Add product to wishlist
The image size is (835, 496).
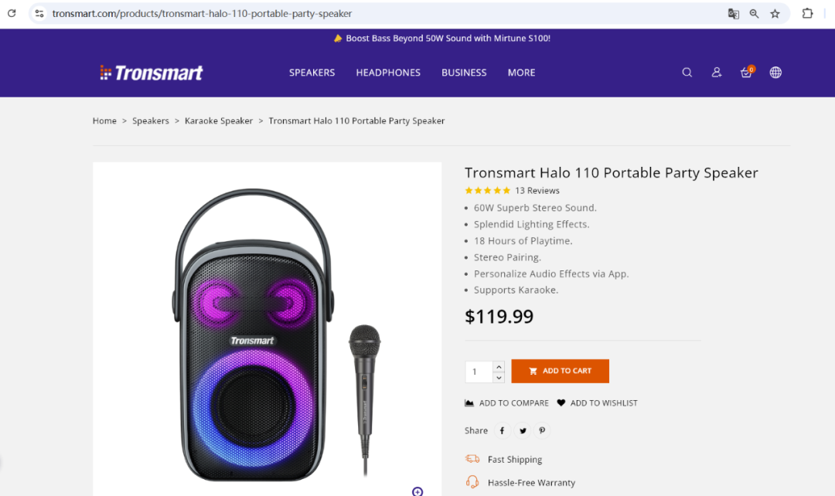coord(597,403)
